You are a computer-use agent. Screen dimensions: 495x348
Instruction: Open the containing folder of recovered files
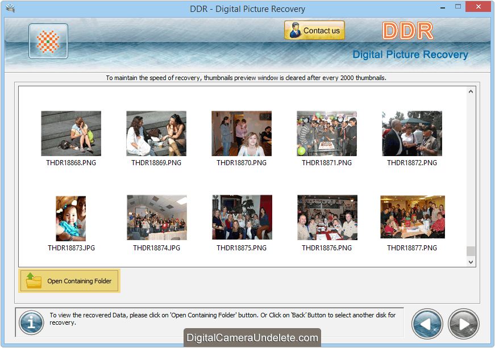[69, 280]
